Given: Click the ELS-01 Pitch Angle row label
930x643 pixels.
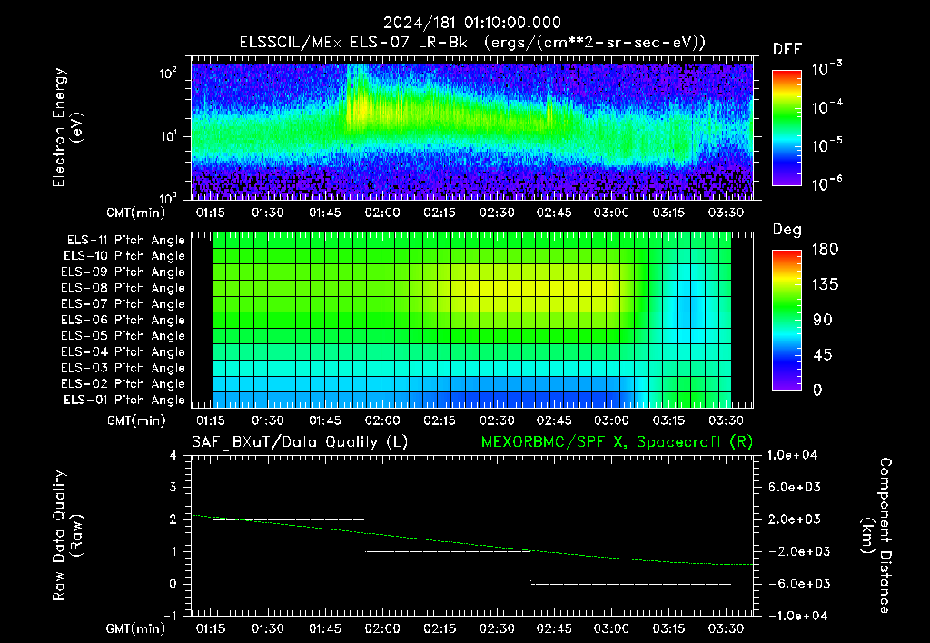Looking at the screenshot, I should coord(124,400).
